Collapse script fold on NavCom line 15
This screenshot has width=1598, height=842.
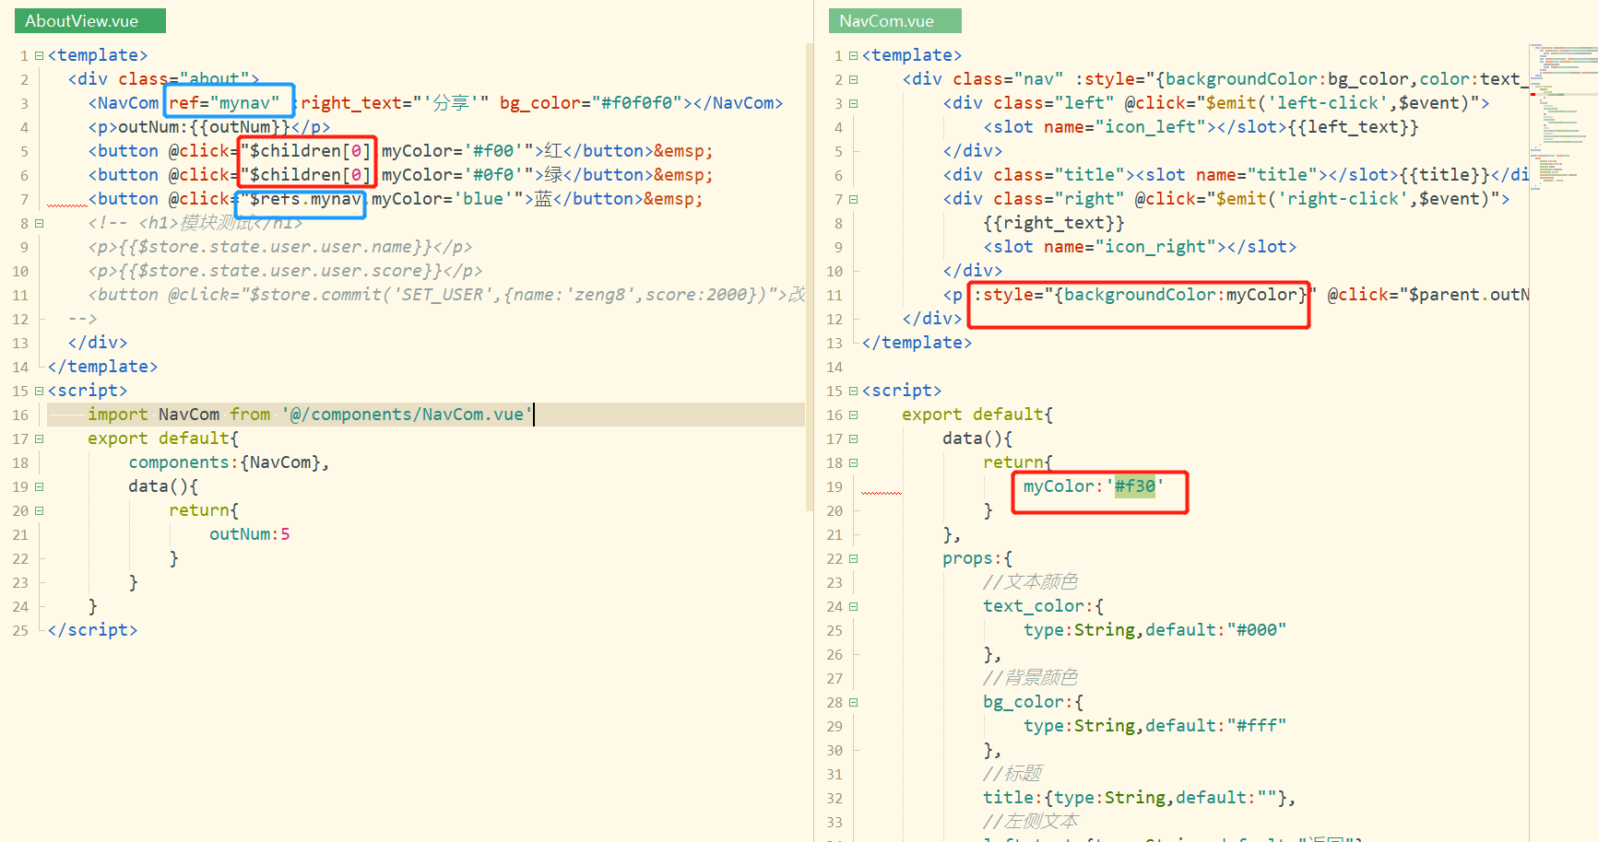[853, 391]
